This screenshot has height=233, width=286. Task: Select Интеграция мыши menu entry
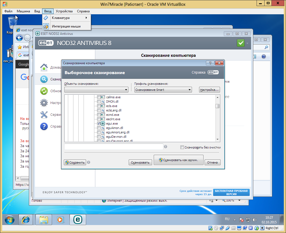67,26
